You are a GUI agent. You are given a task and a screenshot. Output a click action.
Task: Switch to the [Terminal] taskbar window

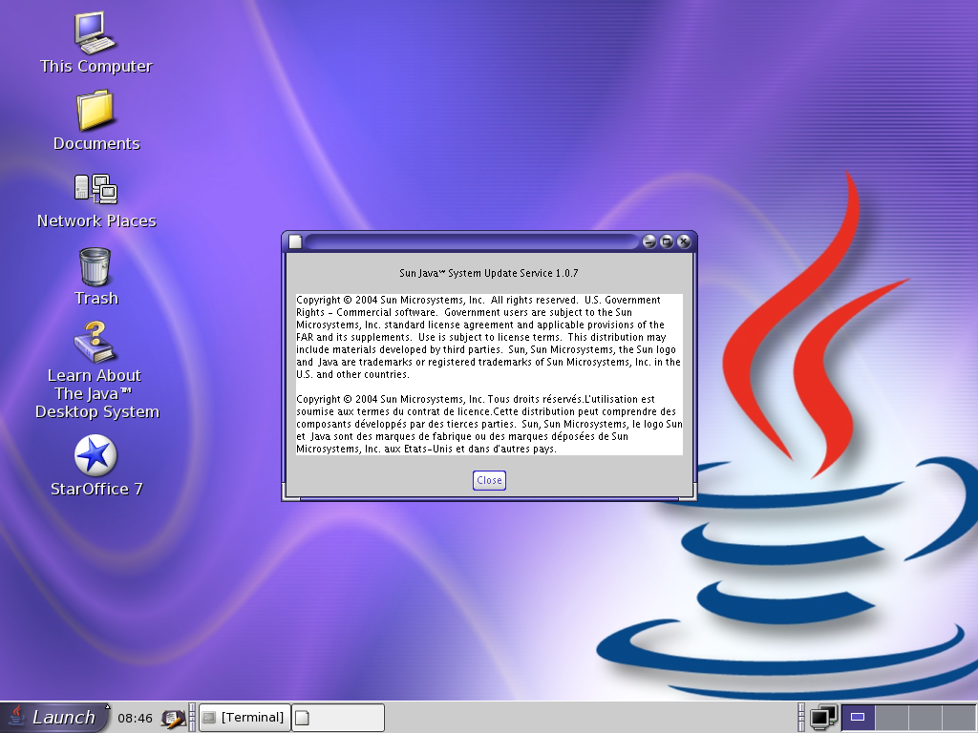pos(244,718)
